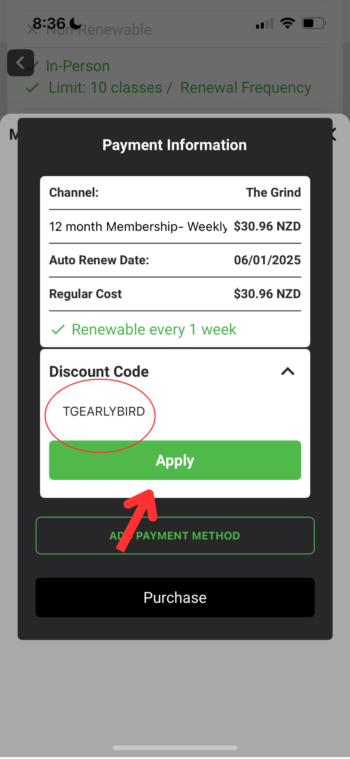
Task: Tap the Wi-Fi status icon
Action: coord(287,23)
